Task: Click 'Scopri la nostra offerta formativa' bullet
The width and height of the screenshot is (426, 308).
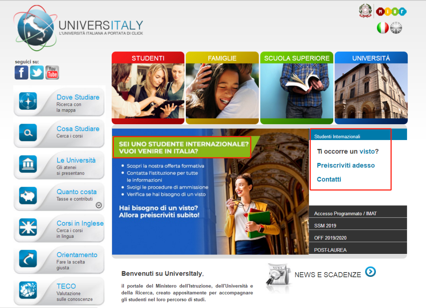Action: tap(165, 166)
